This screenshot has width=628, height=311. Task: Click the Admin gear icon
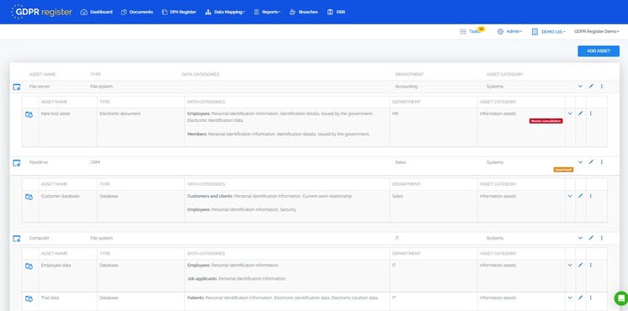pos(500,32)
